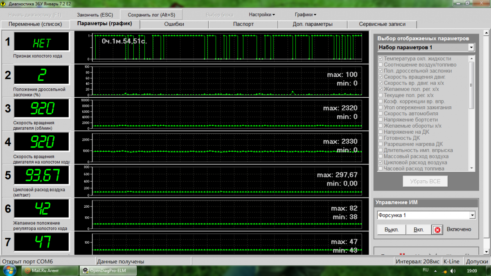Open the Форсунка 1 actuator dropdown
The height and width of the screenshot is (276, 491).
[x=473, y=215]
